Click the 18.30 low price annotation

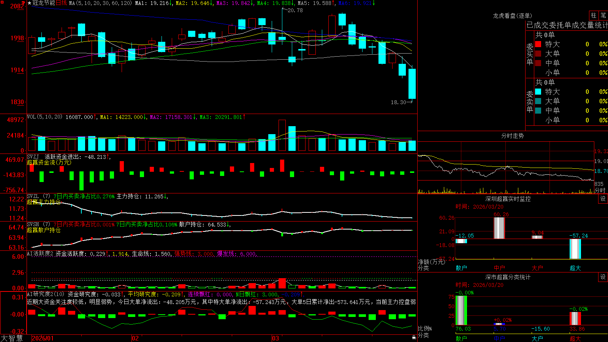[399, 102]
